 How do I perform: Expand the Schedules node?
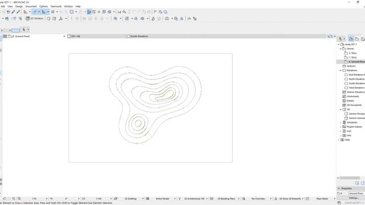click(340, 122)
